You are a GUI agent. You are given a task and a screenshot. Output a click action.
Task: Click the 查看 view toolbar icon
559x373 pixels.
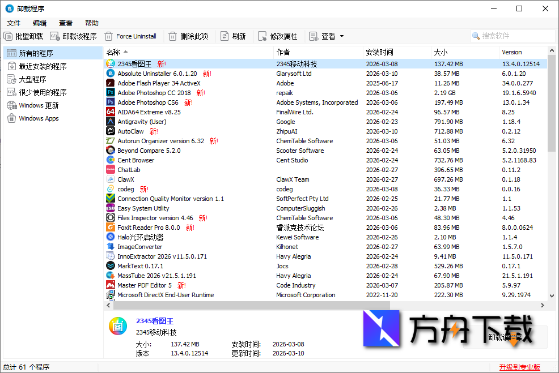point(312,36)
